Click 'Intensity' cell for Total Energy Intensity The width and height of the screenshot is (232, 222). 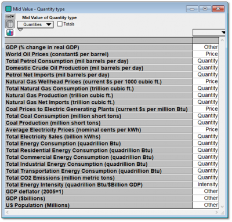[206, 184]
